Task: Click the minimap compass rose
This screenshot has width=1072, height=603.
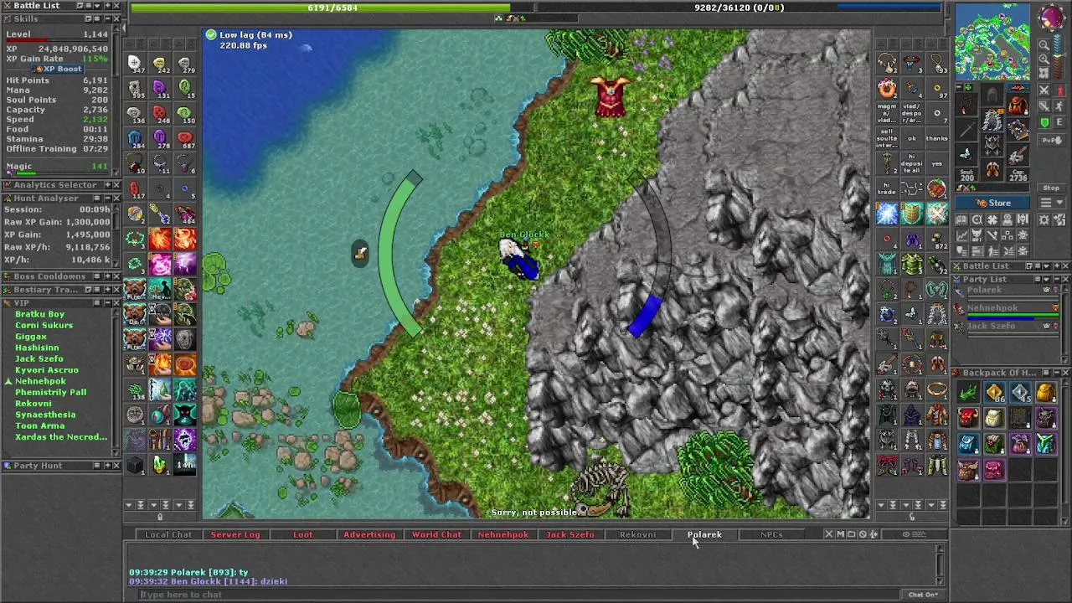Action: click(1053, 18)
